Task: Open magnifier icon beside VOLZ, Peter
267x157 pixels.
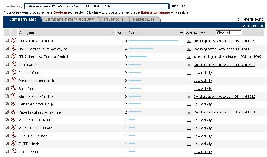Action: click(14, 151)
